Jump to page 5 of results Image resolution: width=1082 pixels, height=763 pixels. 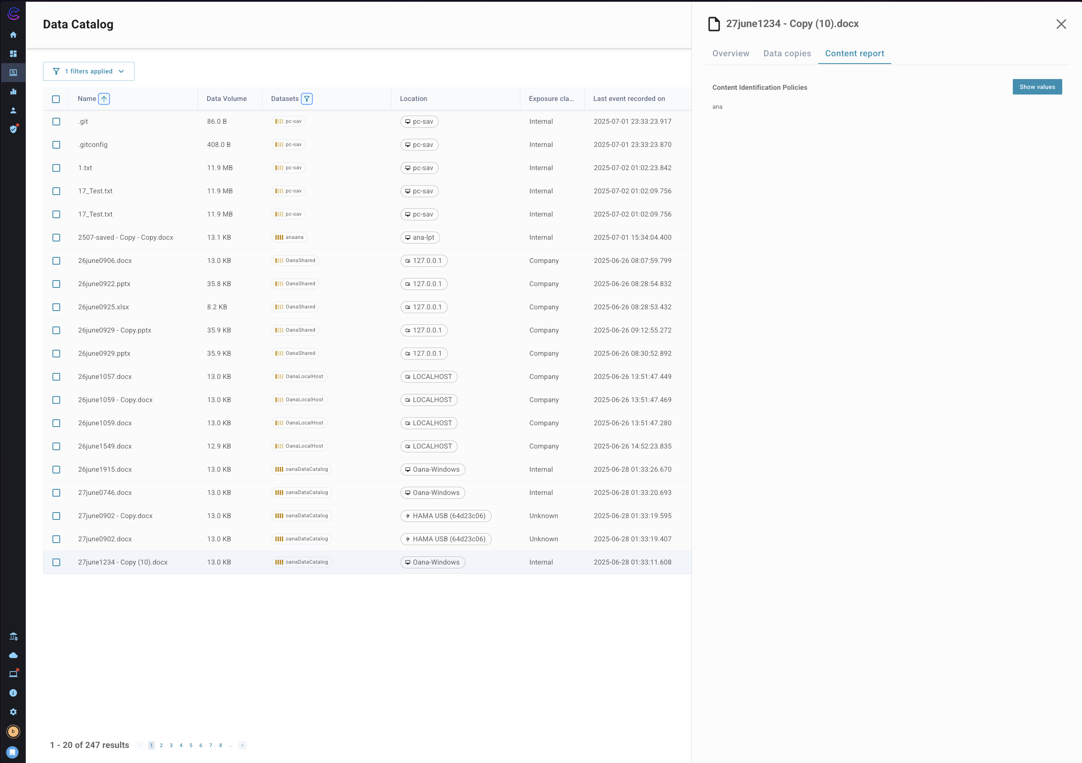click(191, 745)
